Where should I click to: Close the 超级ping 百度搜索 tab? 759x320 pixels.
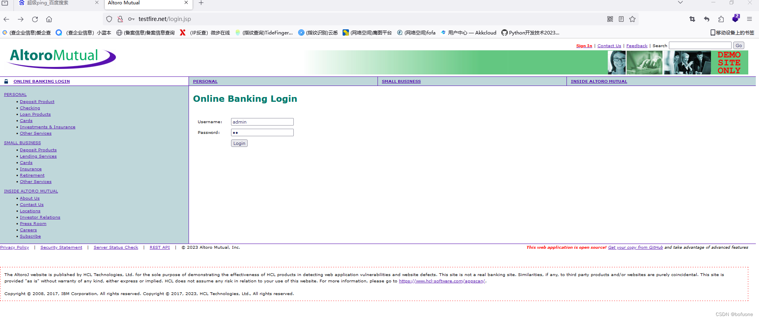pos(97,3)
